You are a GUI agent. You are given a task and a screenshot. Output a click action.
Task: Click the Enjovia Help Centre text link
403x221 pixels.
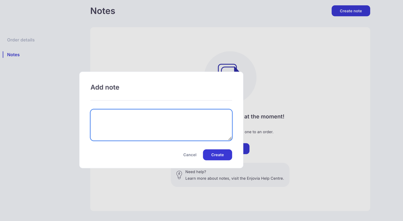(x=265, y=178)
